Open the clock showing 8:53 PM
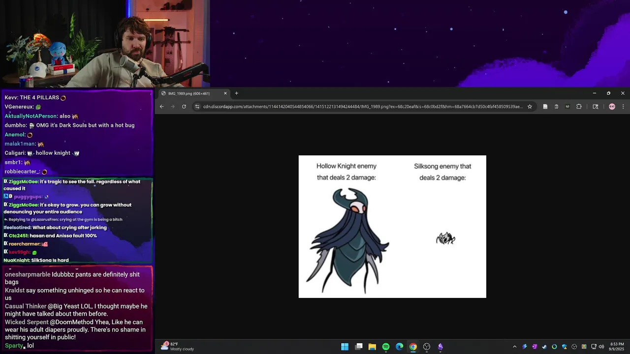 [617, 347]
